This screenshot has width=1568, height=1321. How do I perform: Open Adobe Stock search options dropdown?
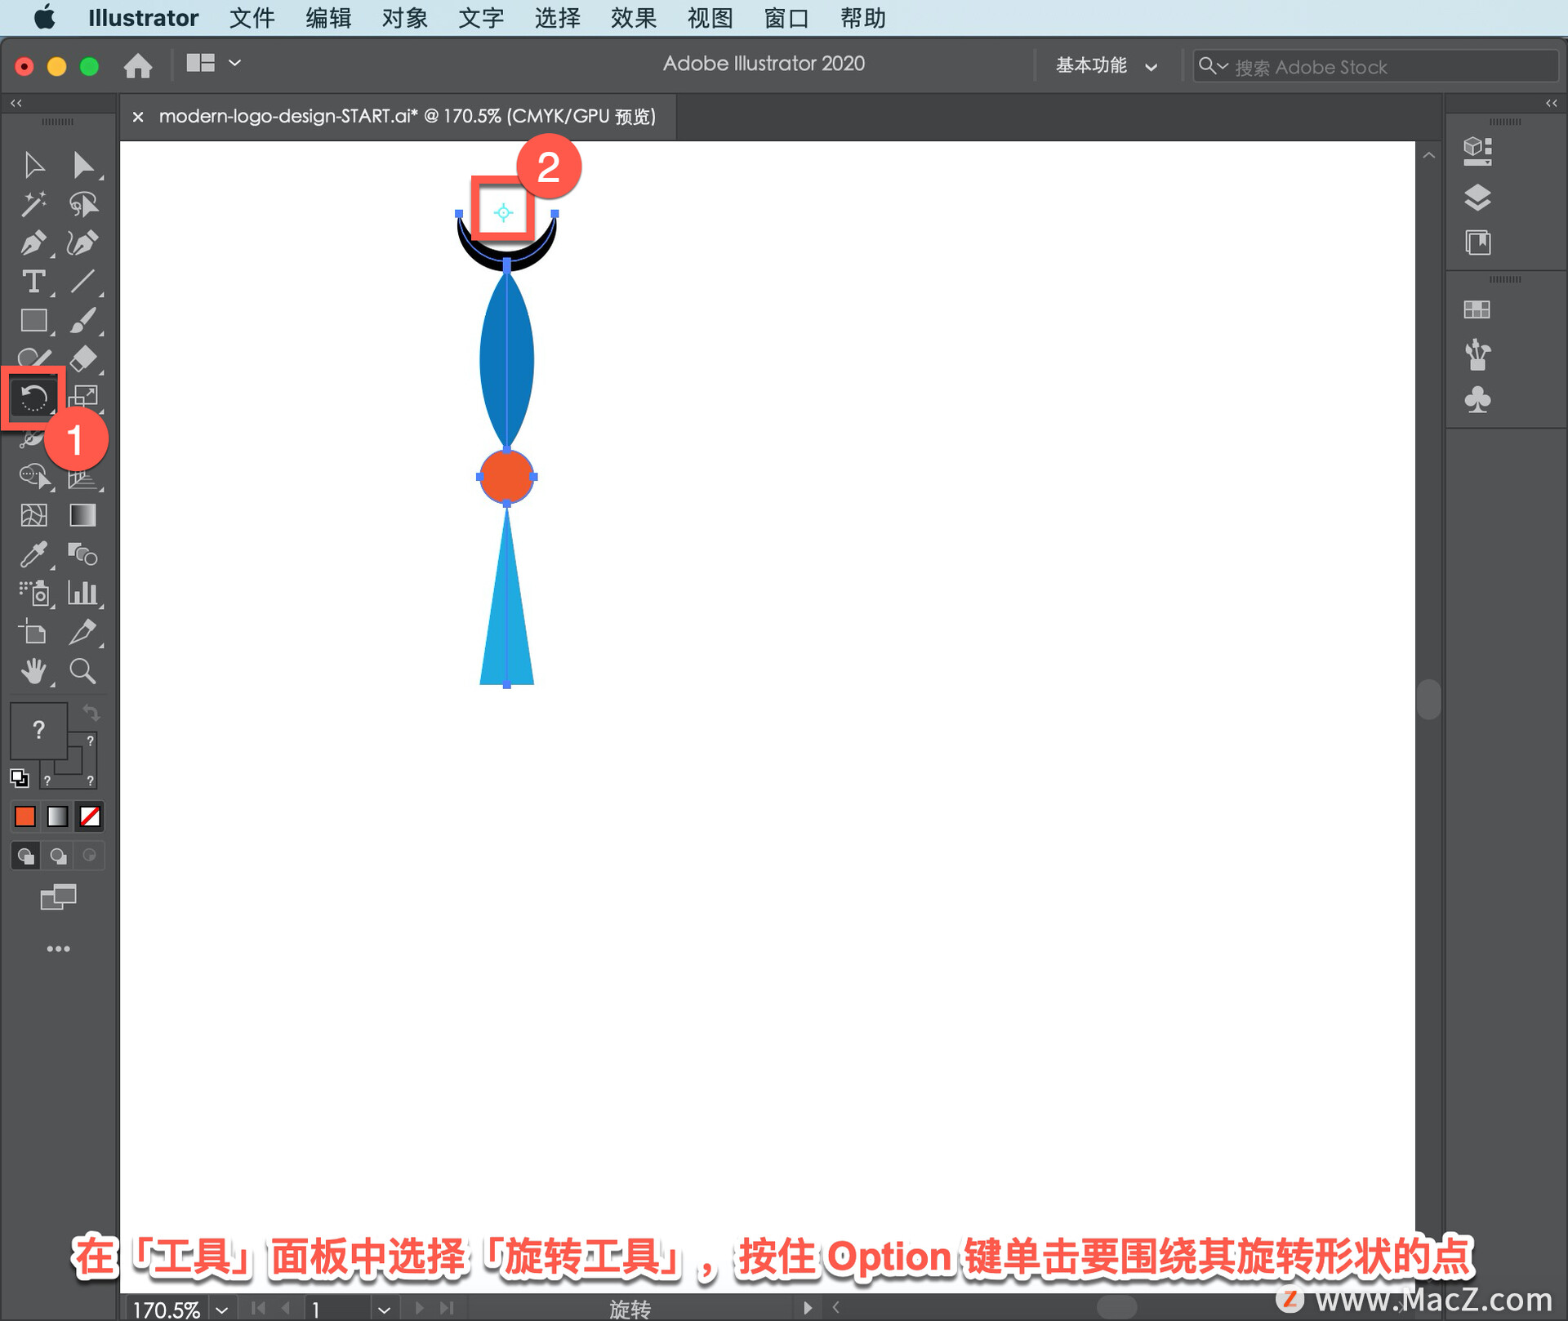click(x=1213, y=65)
